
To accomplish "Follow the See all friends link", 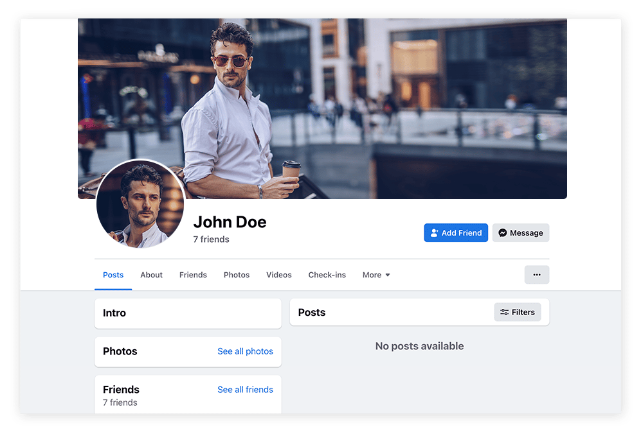I will pos(245,390).
